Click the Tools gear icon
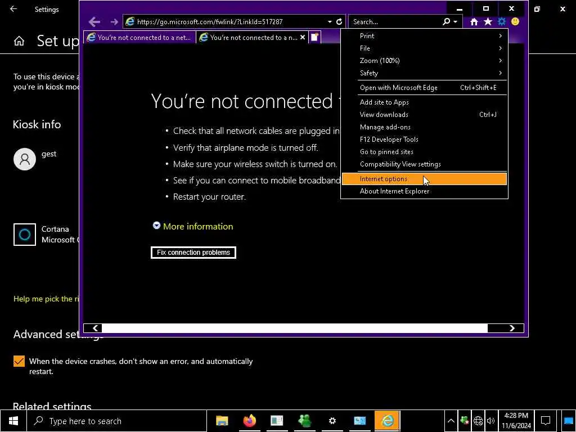This screenshot has width=576, height=432. (x=501, y=22)
